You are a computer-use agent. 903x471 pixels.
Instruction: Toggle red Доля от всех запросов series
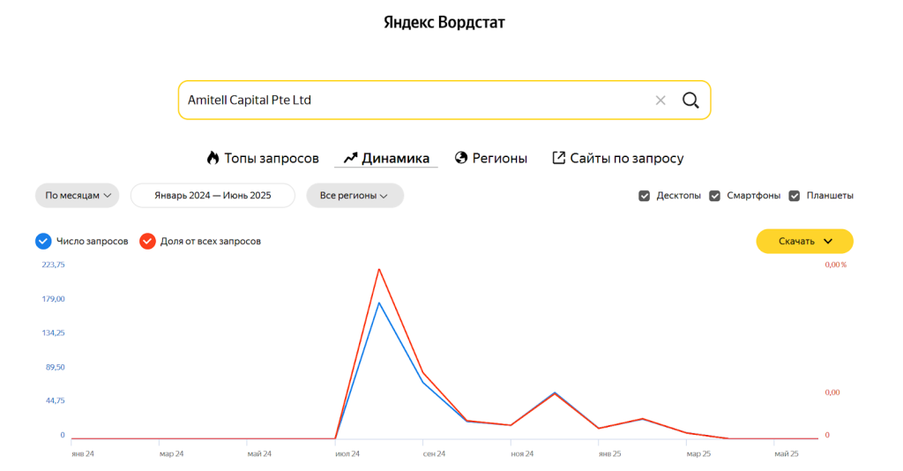click(148, 241)
